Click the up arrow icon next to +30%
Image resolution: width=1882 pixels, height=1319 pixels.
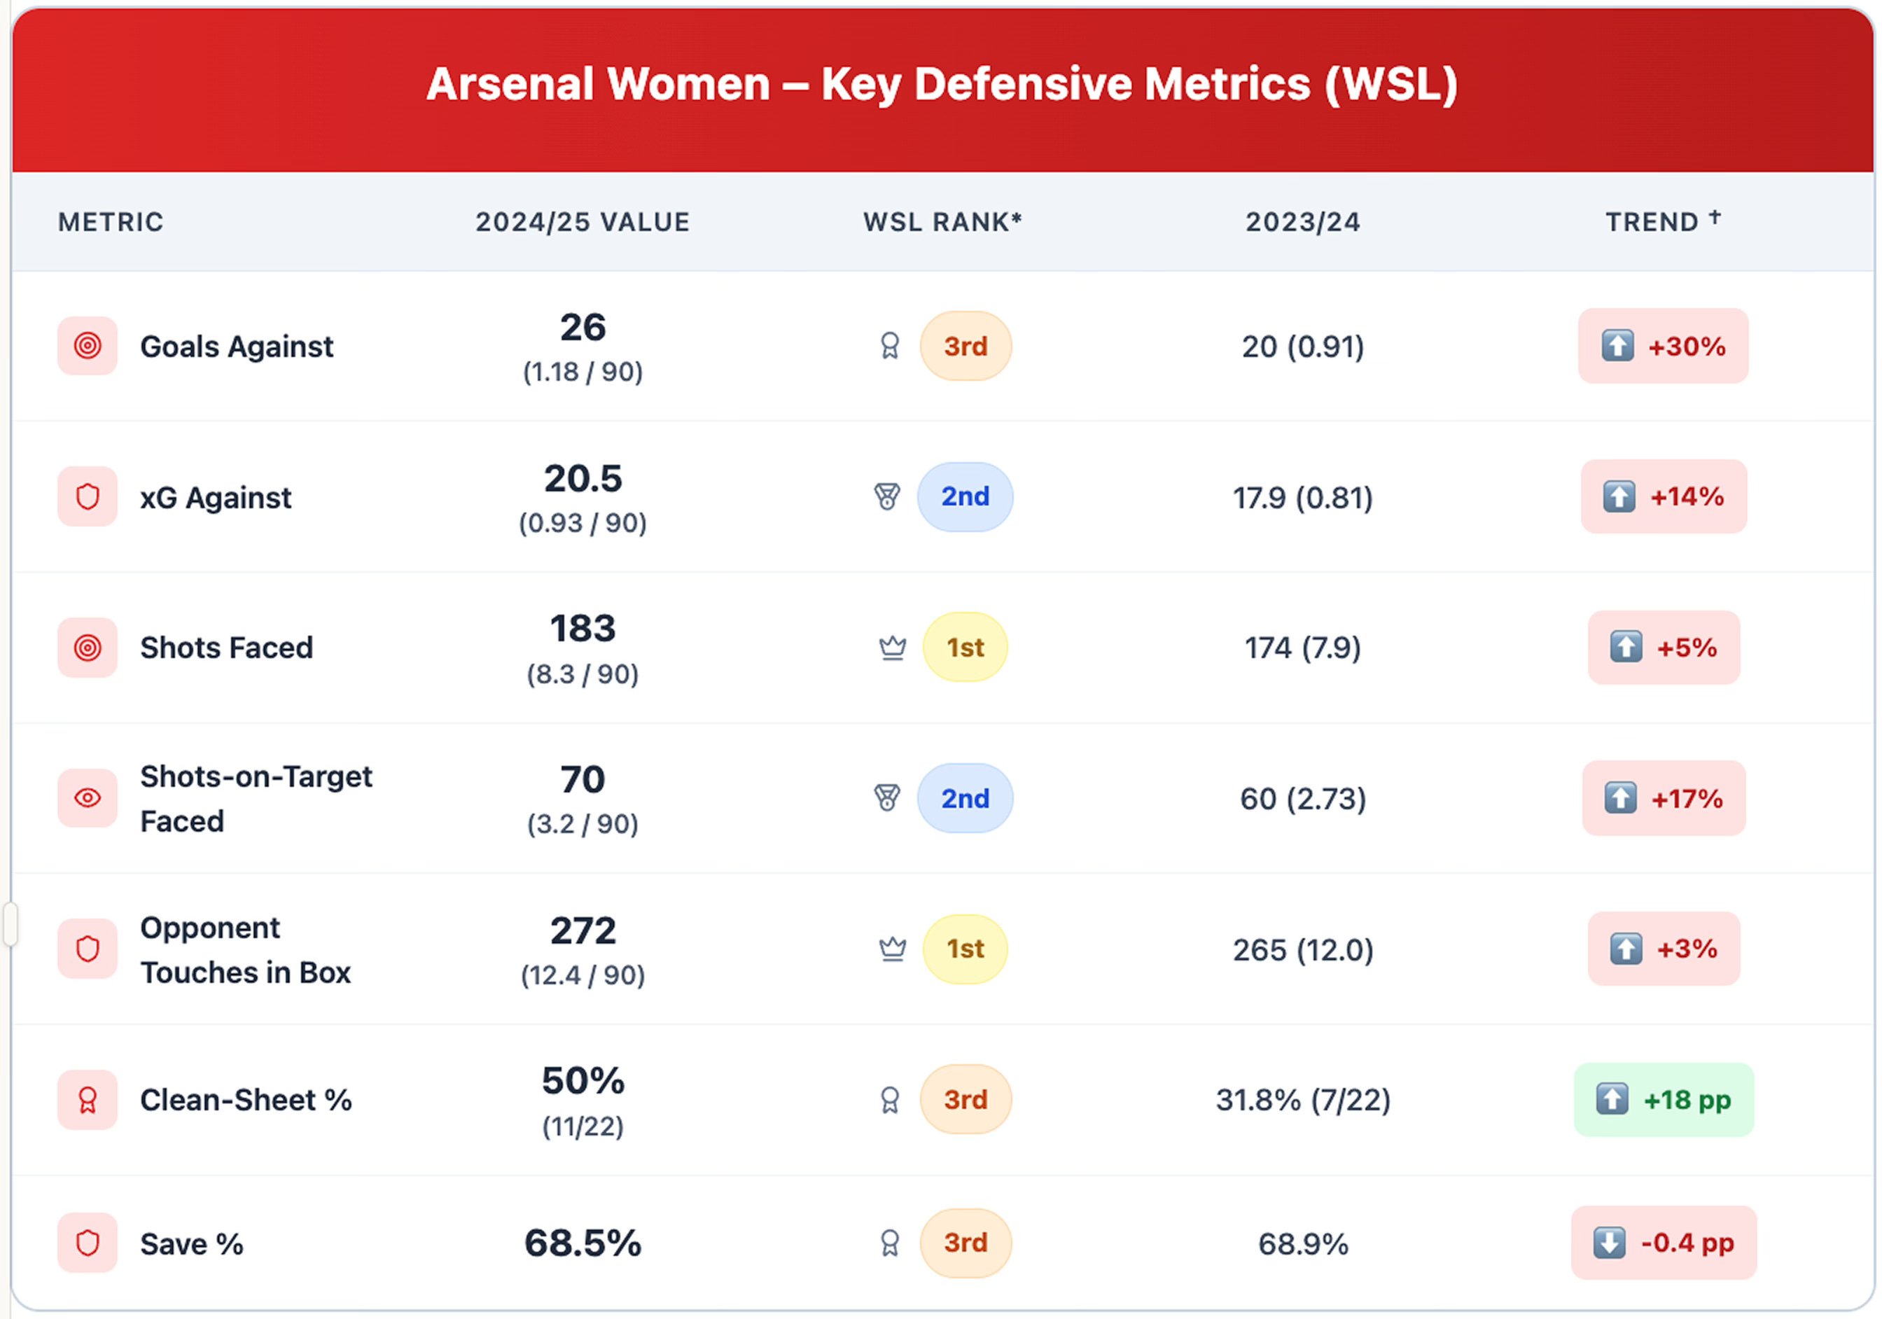coord(1618,346)
